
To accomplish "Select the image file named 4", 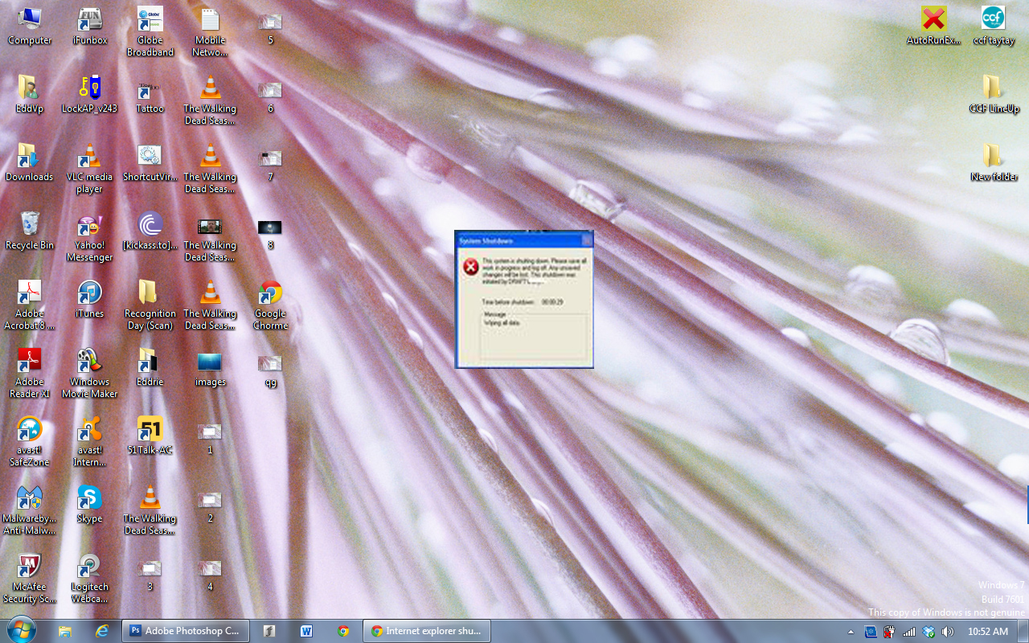I will 210,575.
